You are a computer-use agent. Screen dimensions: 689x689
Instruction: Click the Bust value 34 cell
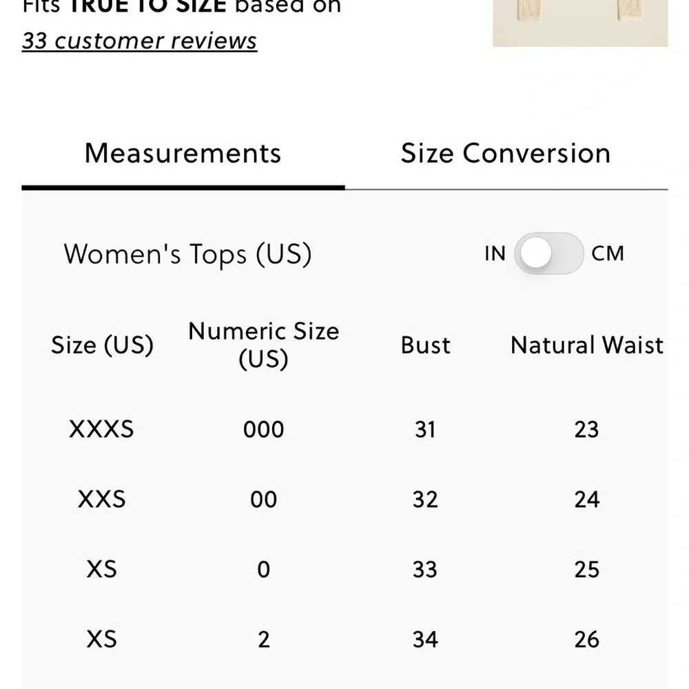pos(425,639)
